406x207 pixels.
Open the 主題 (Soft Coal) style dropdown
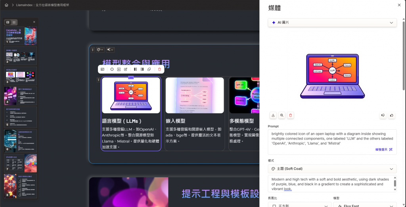point(332,169)
